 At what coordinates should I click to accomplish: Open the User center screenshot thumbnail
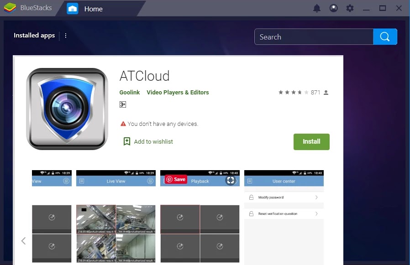(x=284, y=217)
